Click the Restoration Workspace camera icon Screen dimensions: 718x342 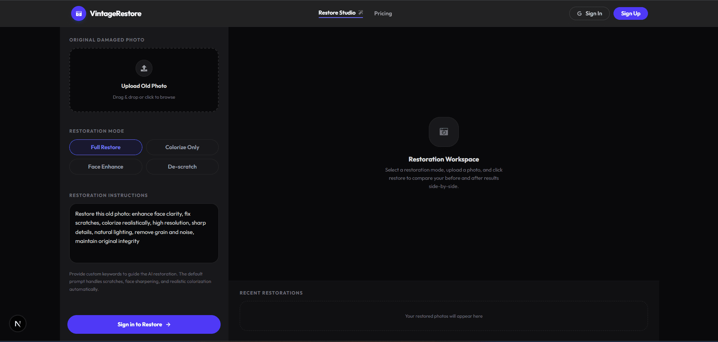(444, 132)
